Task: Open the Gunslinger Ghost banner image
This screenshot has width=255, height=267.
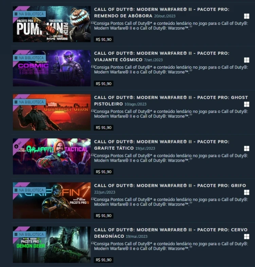Action: coord(52,112)
